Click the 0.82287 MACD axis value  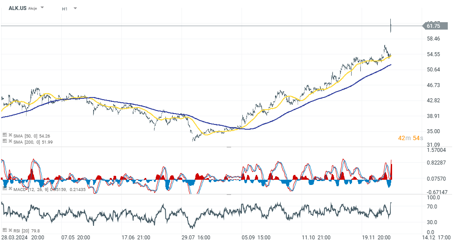(436, 163)
